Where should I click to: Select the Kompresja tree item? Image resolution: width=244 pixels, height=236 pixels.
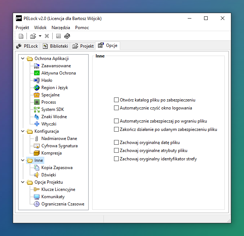(x=51, y=153)
